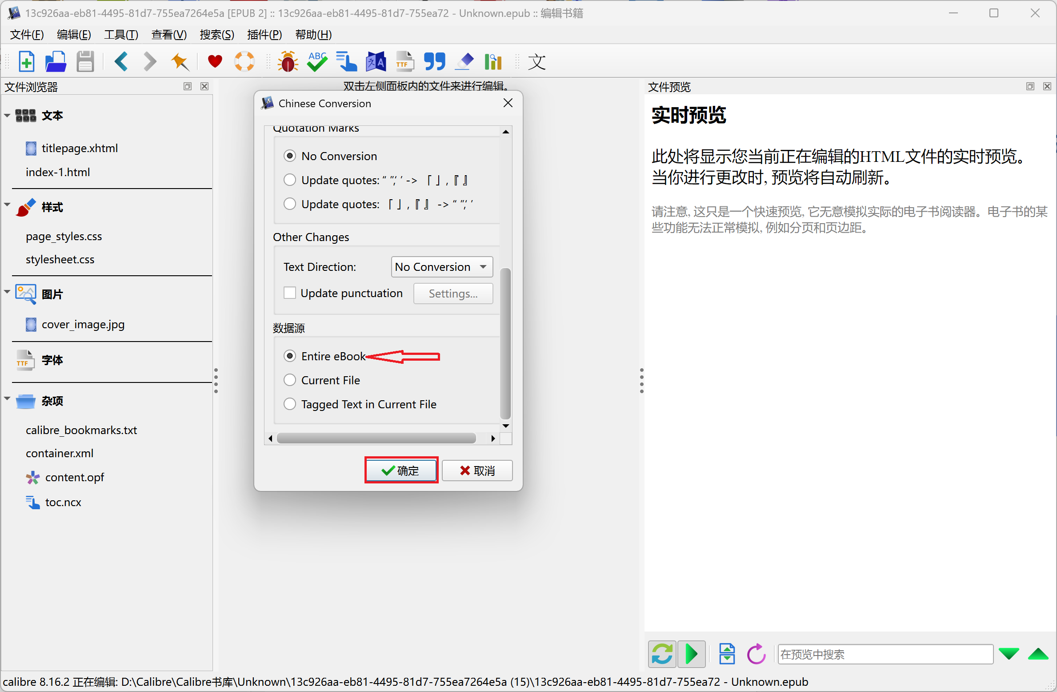Click the 取消 button in dialog
This screenshot has width=1057, height=692.
tap(477, 471)
